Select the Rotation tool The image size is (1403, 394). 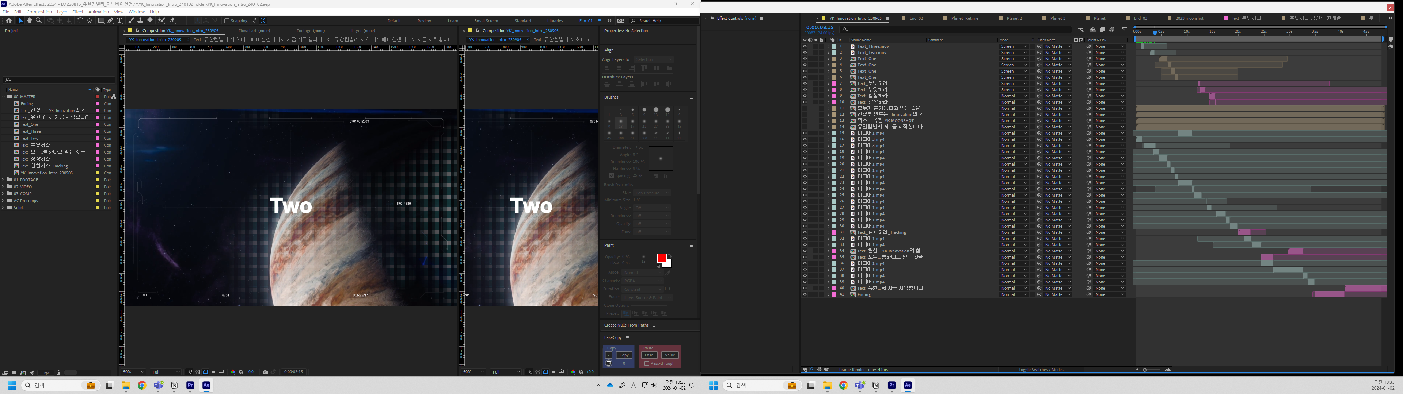coord(81,21)
